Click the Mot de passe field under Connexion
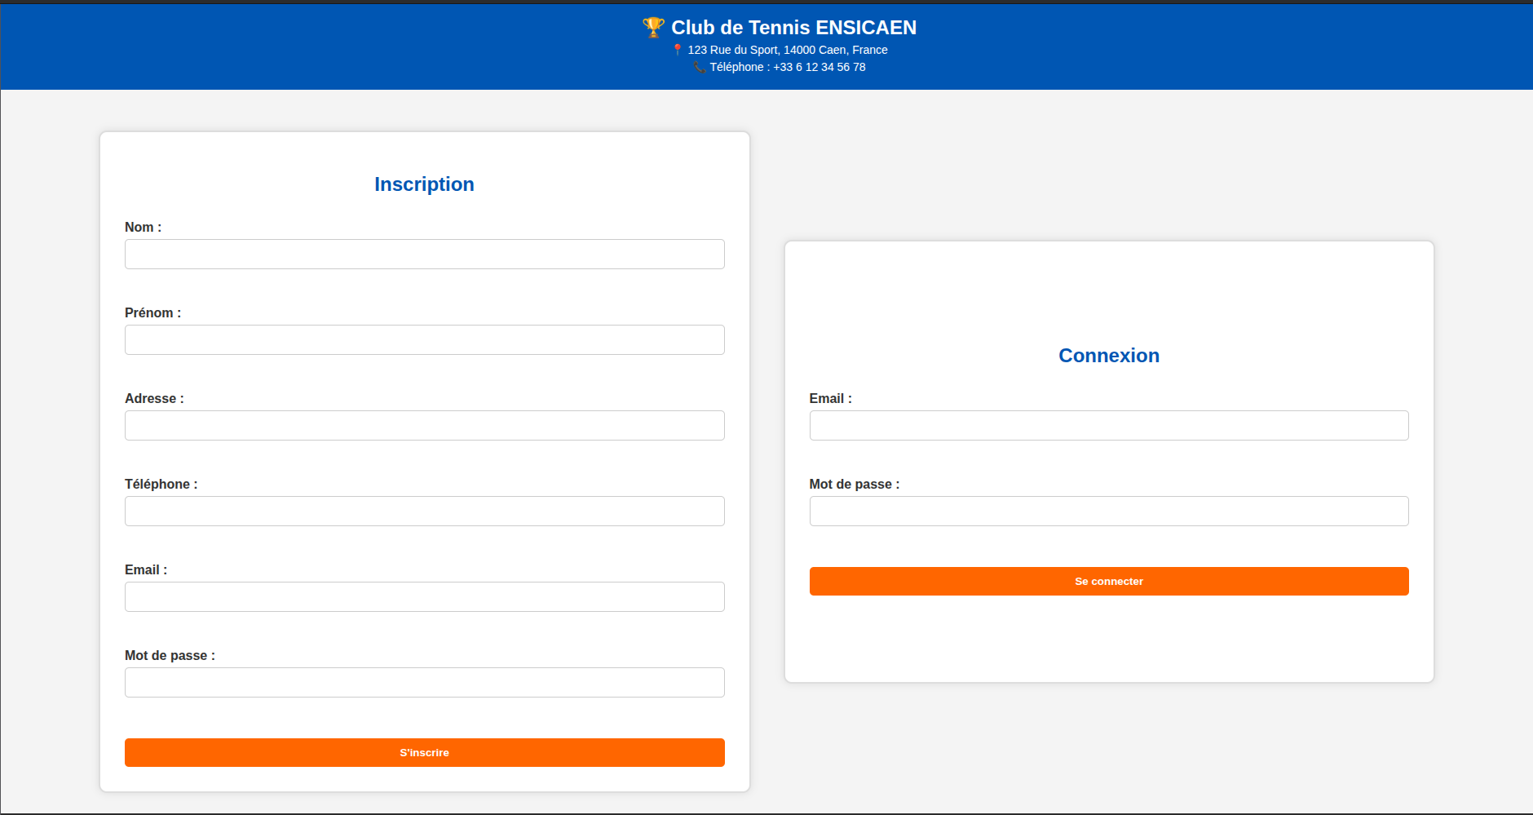 [x=1108, y=511]
